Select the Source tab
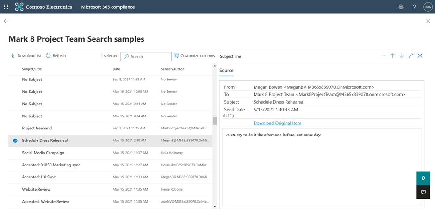435x209 pixels. (226, 71)
